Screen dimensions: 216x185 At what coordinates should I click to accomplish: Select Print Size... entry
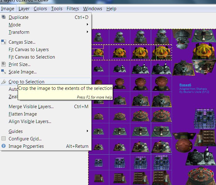click(45, 64)
